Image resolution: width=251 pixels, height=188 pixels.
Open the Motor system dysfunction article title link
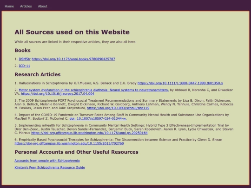click(93, 90)
